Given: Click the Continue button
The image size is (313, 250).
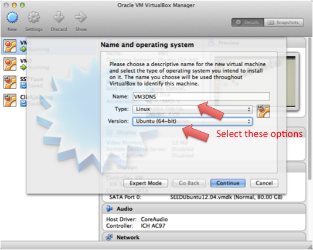Looking at the screenshot, I should 228,183.
